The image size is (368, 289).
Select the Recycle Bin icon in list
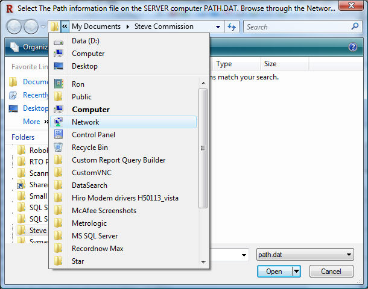coord(59,148)
